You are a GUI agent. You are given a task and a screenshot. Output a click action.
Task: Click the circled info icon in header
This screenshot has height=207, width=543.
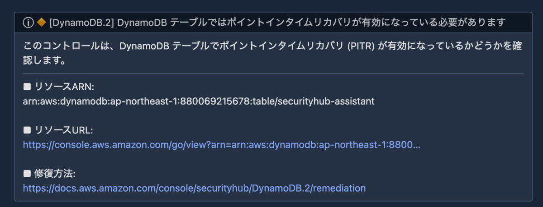[29, 23]
